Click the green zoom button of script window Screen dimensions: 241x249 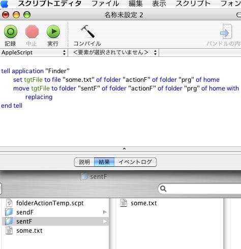pos(27,15)
